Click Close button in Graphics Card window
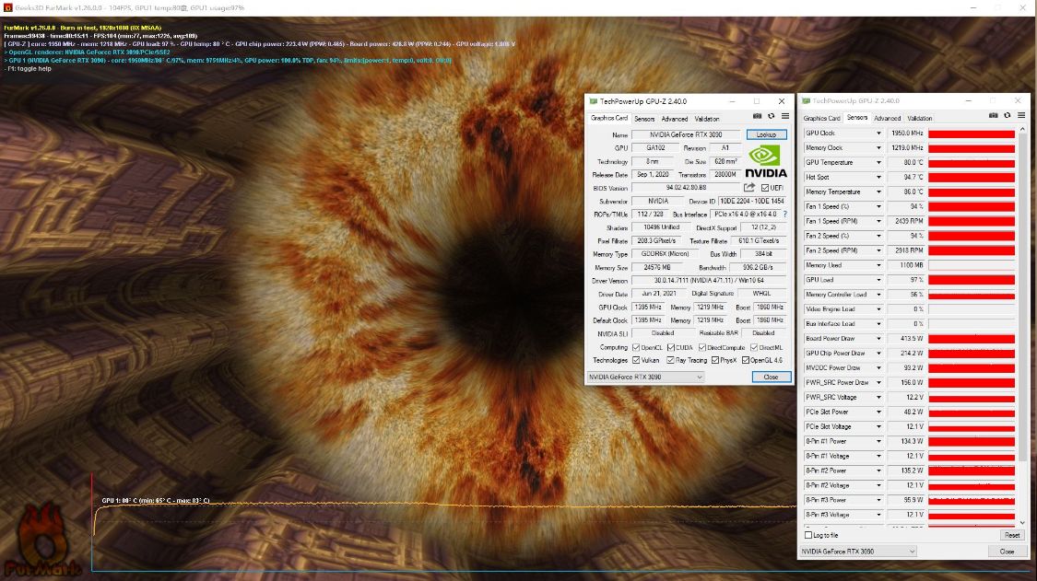The height and width of the screenshot is (581, 1037). click(772, 377)
